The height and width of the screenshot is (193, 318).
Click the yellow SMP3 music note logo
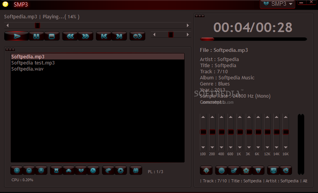(5, 4)
